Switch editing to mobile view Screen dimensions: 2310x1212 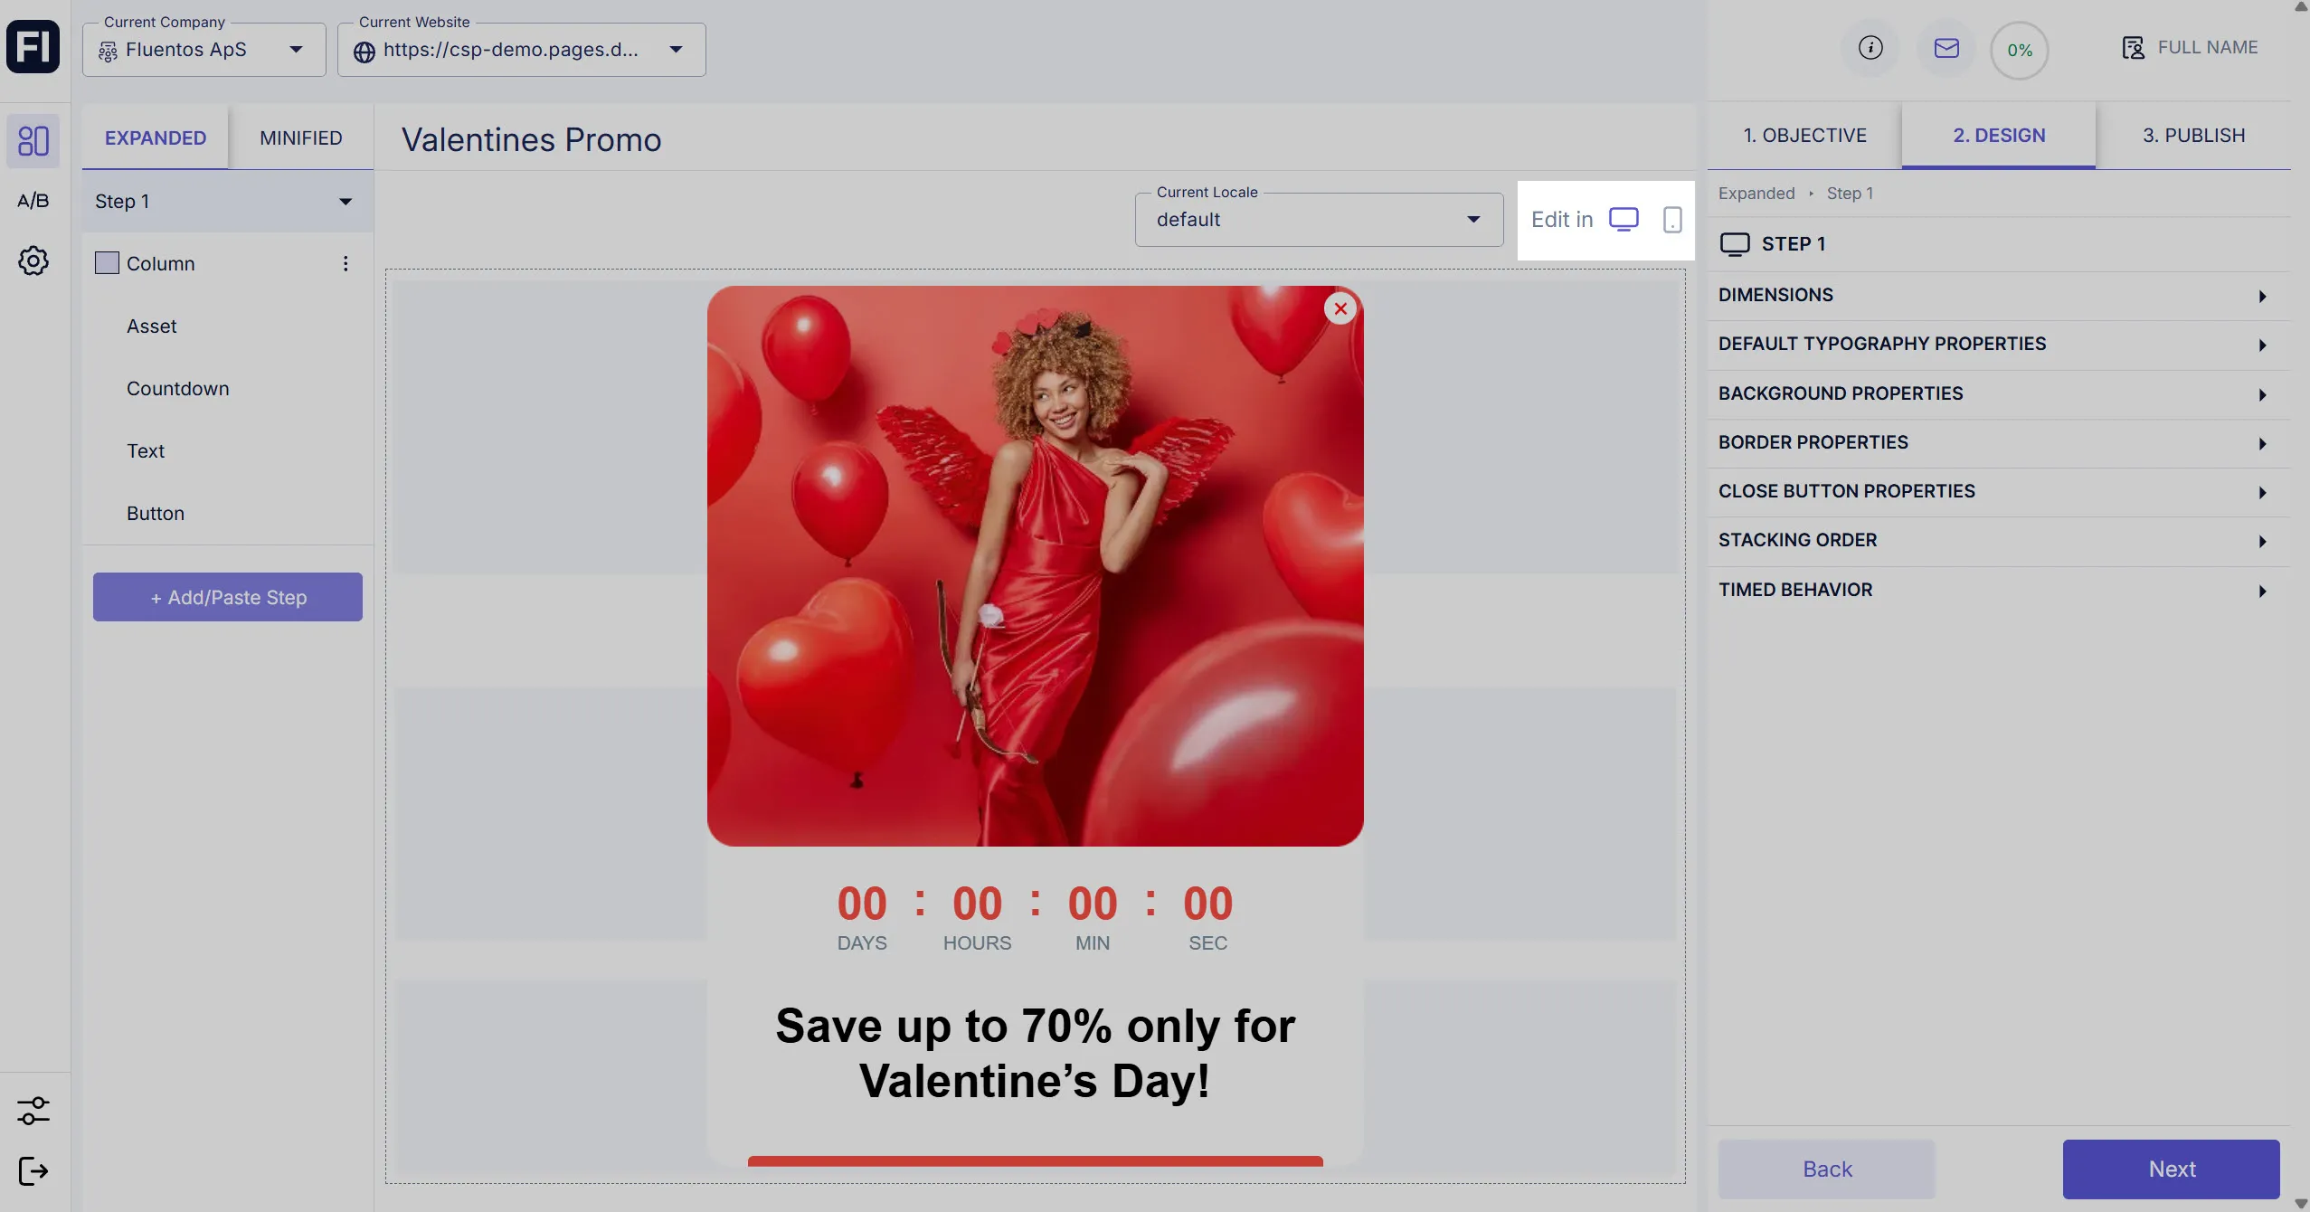click(x=1672, y=220)
